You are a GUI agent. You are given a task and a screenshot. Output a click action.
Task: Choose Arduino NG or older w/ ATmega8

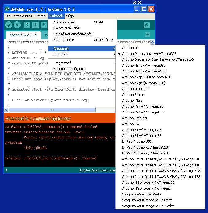[160, 188]
